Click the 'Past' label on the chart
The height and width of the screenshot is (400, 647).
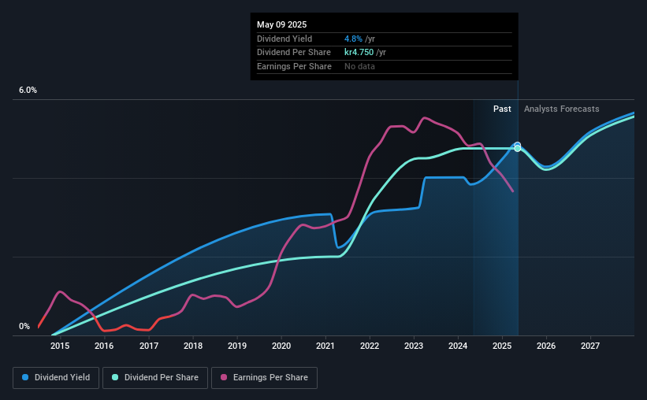tap(502, 109)
